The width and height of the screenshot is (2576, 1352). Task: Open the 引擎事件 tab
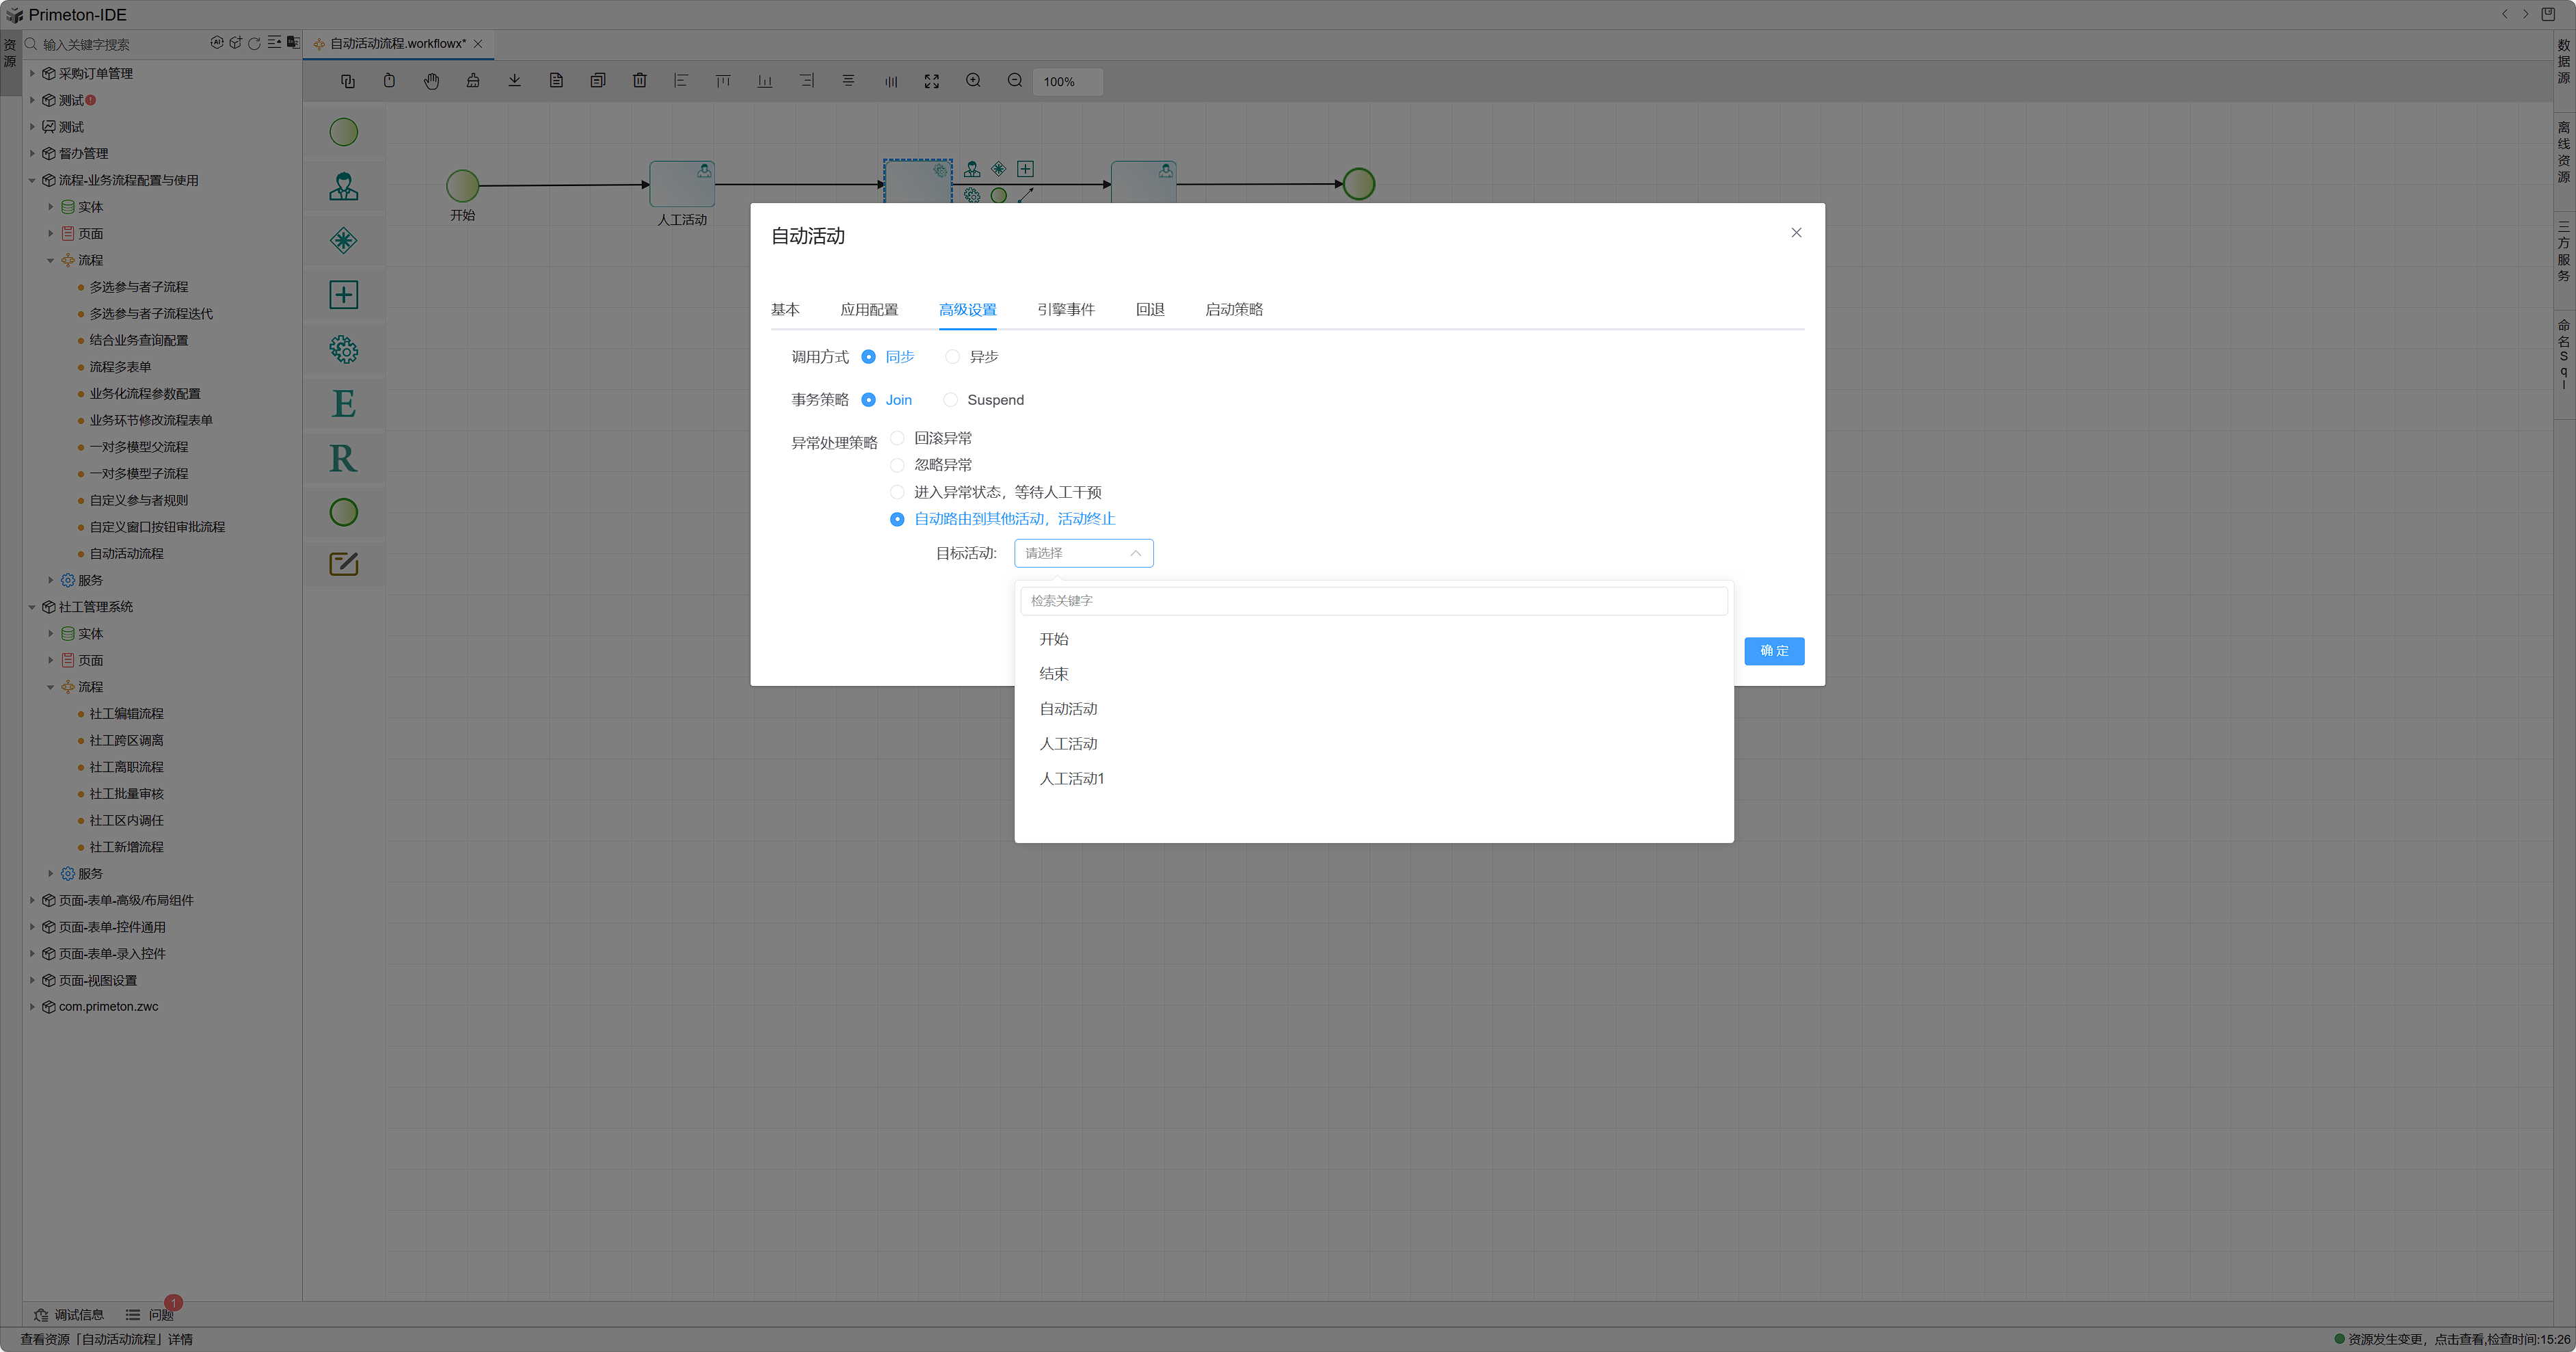(x=1065, y=310)
